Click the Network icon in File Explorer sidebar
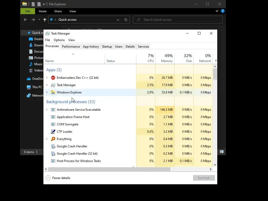Viewport: 268px width, 201px height. coord(29,96)
